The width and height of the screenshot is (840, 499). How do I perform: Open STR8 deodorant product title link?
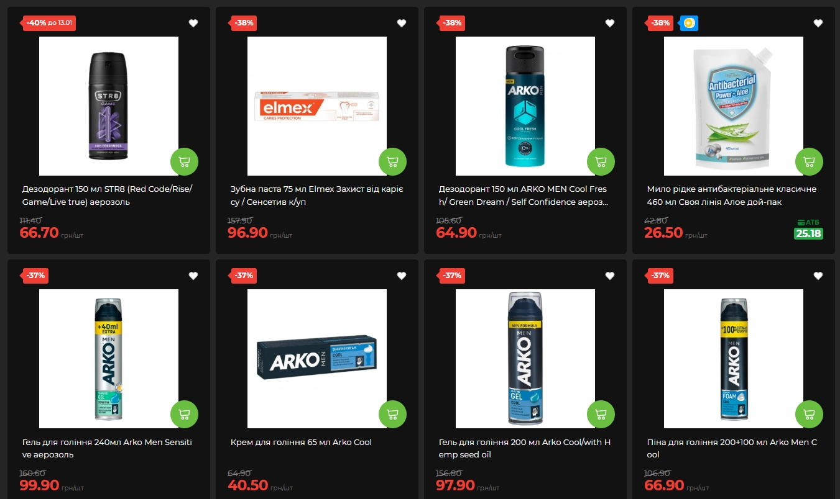click(108, 196)
